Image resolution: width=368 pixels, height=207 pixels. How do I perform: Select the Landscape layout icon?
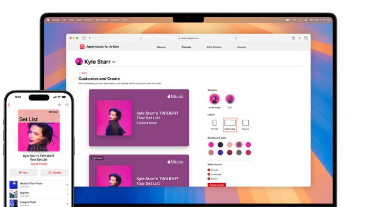click(x=230, y=123)
